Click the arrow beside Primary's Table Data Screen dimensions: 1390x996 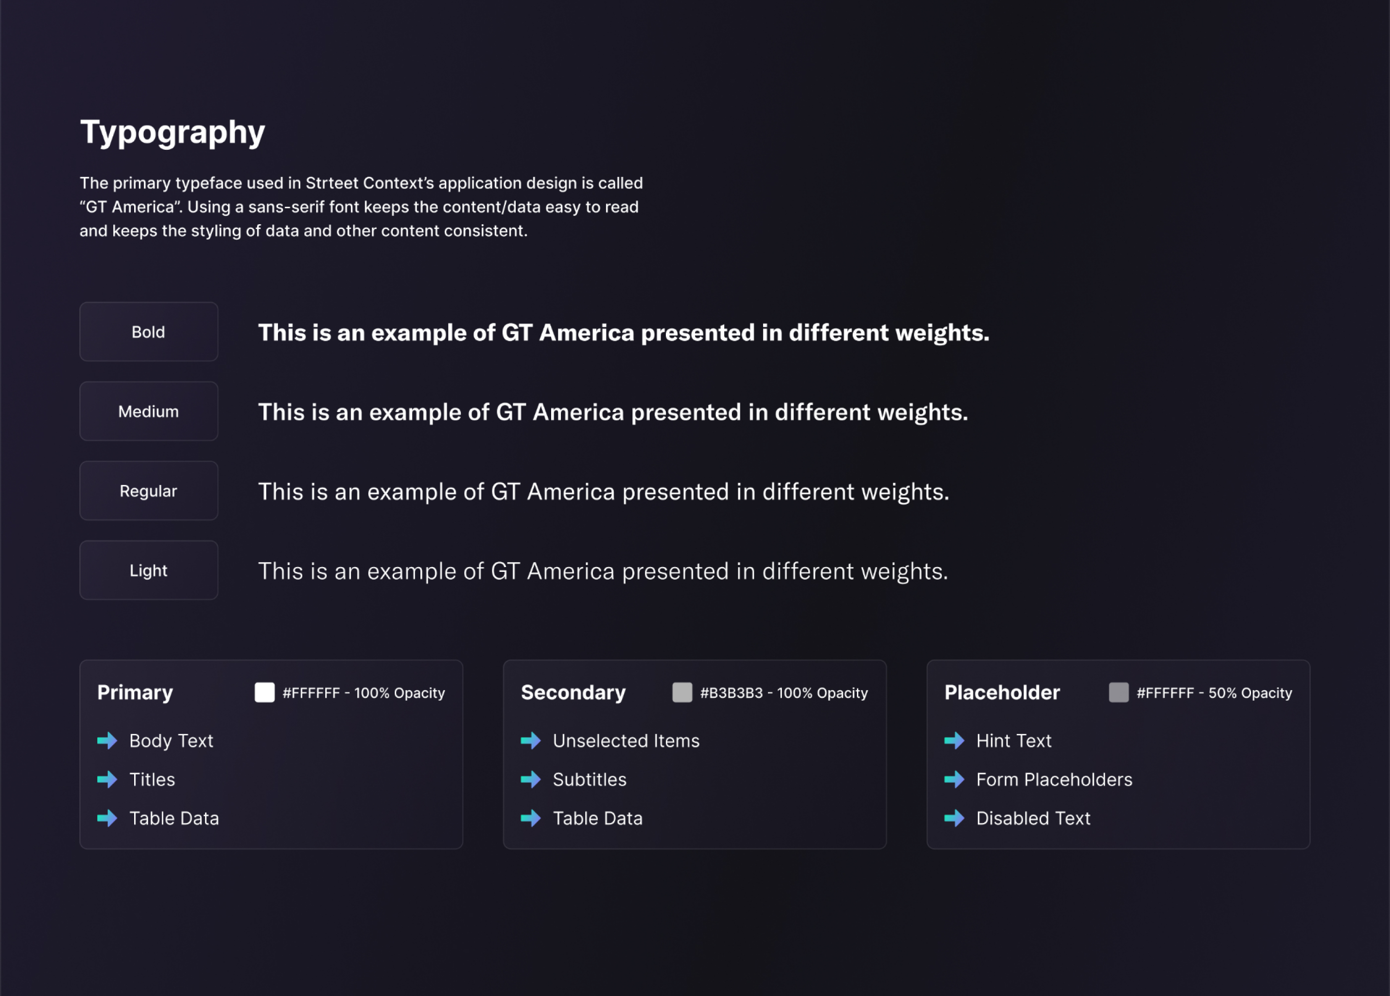pyautogui.click(x=107, y=818)
